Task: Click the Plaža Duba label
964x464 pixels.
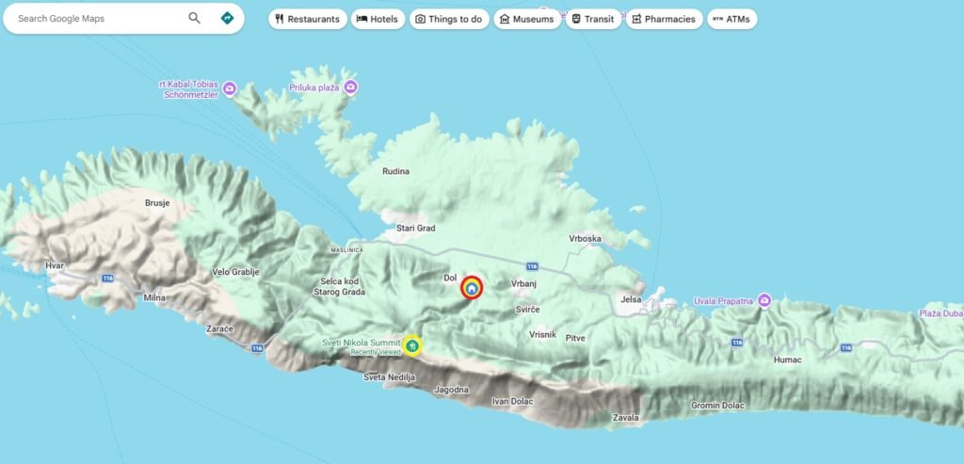Action: click(941, 313)
